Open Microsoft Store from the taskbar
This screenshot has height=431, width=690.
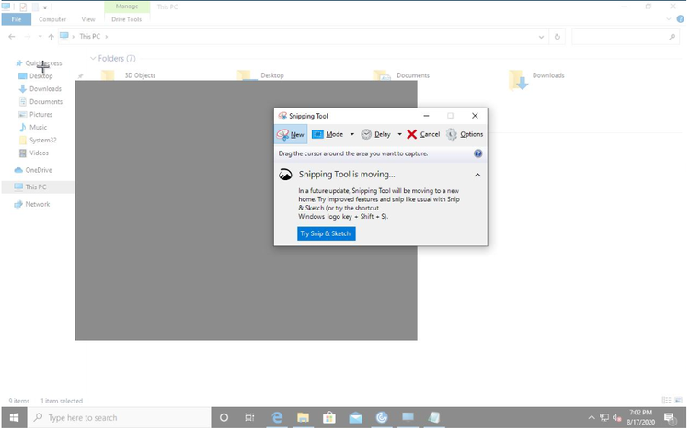[x=329, y=417]
